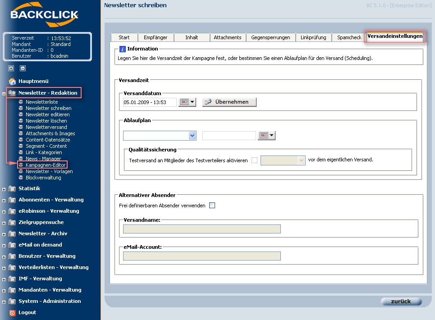Screen dimensions: 435x320
Task: Open Newsletter löschen link
Action: coord(46,121)
